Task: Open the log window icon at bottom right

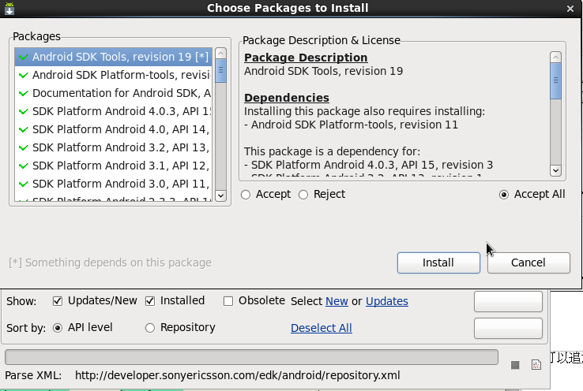Action: [x=536, y=365]
